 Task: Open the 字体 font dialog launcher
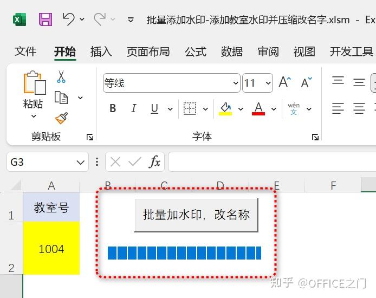pyautogui.click(x=315, y=137)
